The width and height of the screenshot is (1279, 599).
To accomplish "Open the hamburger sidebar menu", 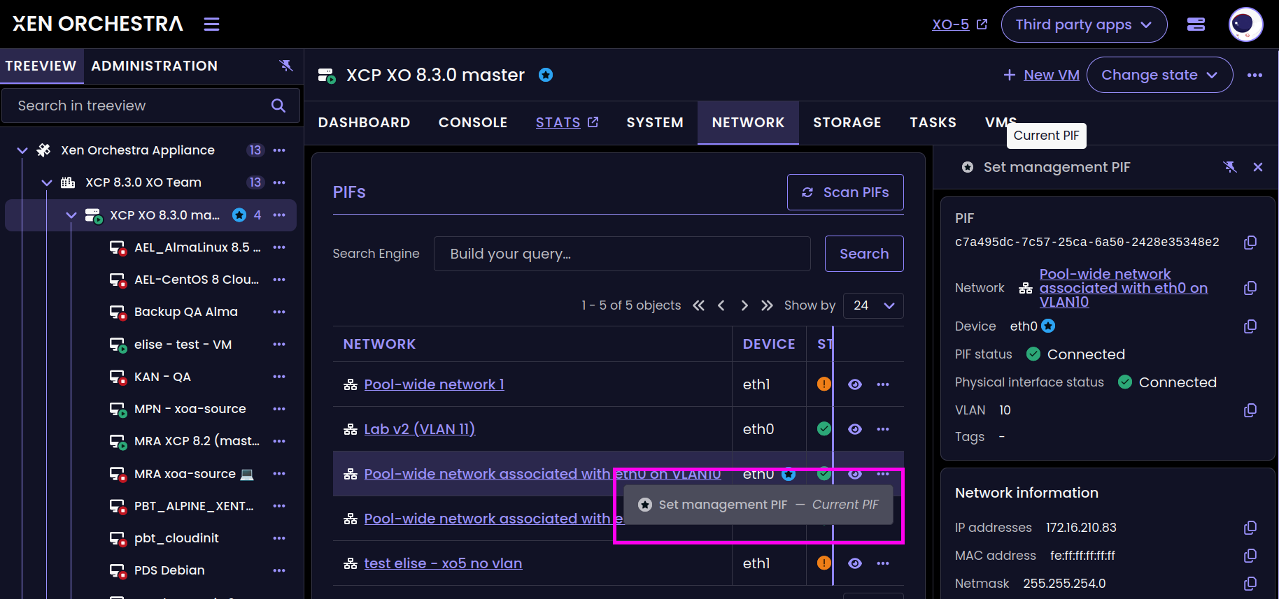I will tap(211, 24).
